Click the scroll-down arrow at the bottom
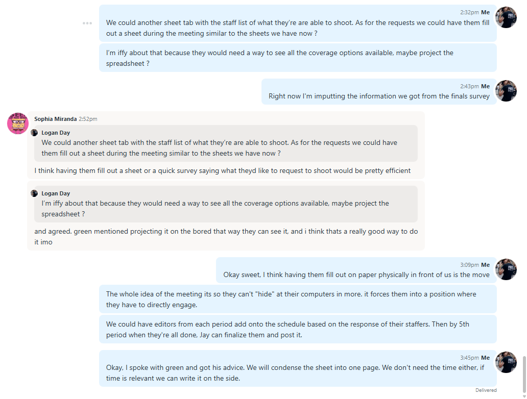 (x=523, y=395)
